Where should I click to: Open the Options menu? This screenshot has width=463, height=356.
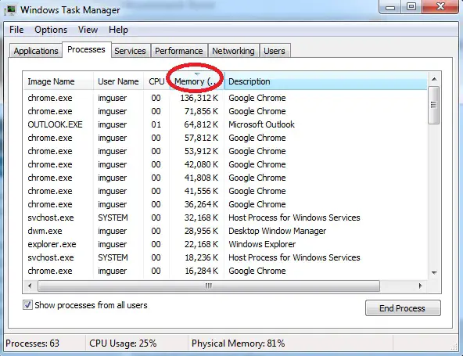[51, 30]
